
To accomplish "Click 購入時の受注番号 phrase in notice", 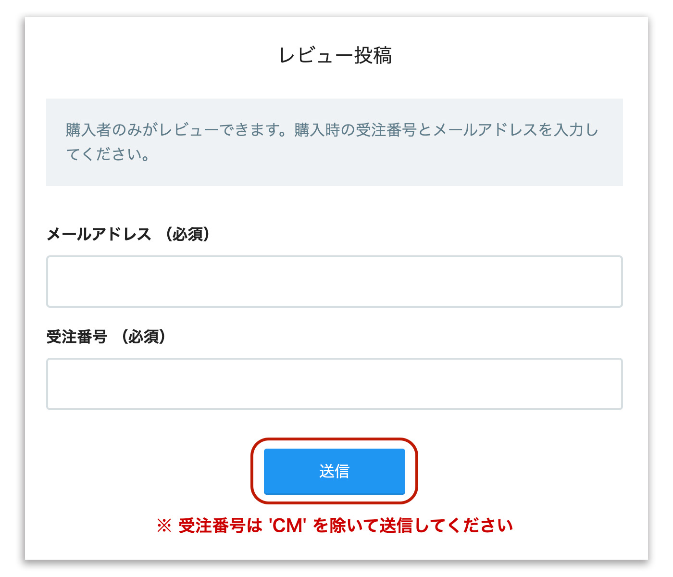I will pyautogui.click(x=355, y=130).
